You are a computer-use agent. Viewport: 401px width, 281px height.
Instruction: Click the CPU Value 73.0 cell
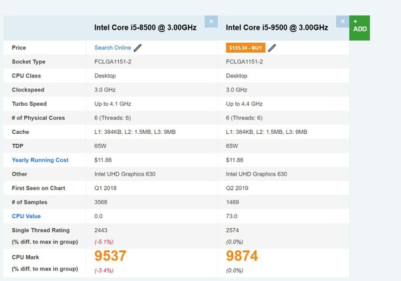pos(231,216)
